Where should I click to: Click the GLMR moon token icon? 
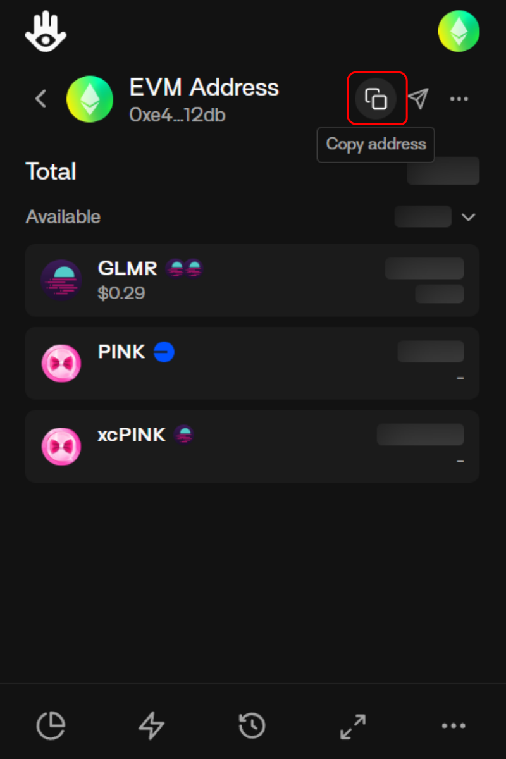(61, 280)
